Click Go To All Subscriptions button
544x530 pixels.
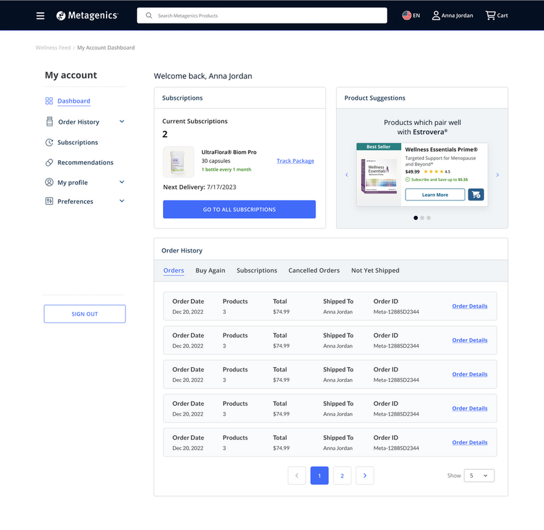pyautogui.click(x=239, y=209)
